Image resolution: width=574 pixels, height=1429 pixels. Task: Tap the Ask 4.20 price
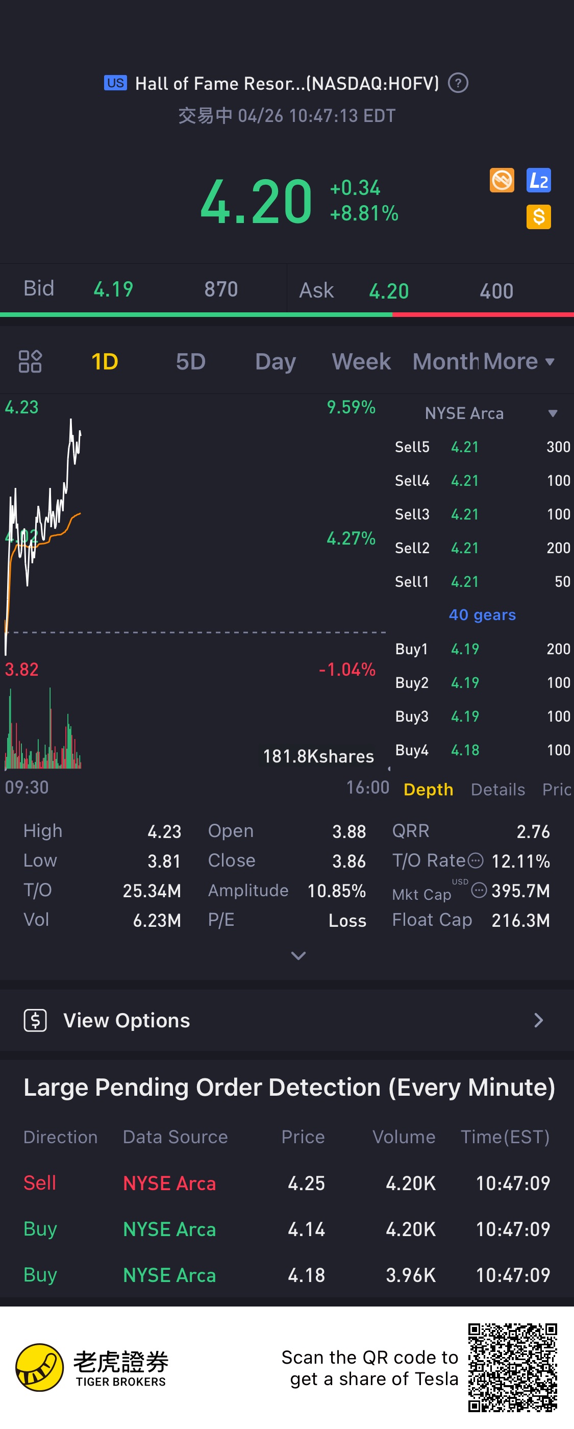click(x=389, y=291)
